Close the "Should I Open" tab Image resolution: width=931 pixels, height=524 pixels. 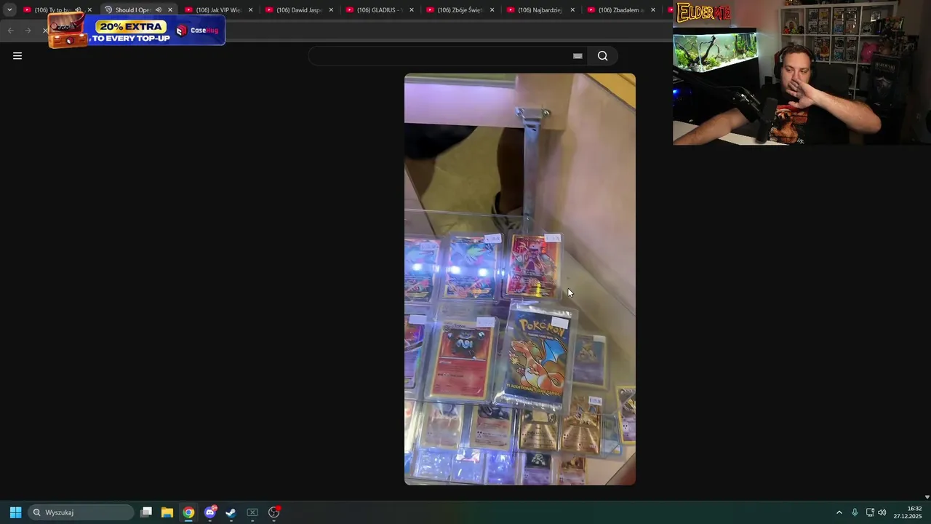(170, 10)
